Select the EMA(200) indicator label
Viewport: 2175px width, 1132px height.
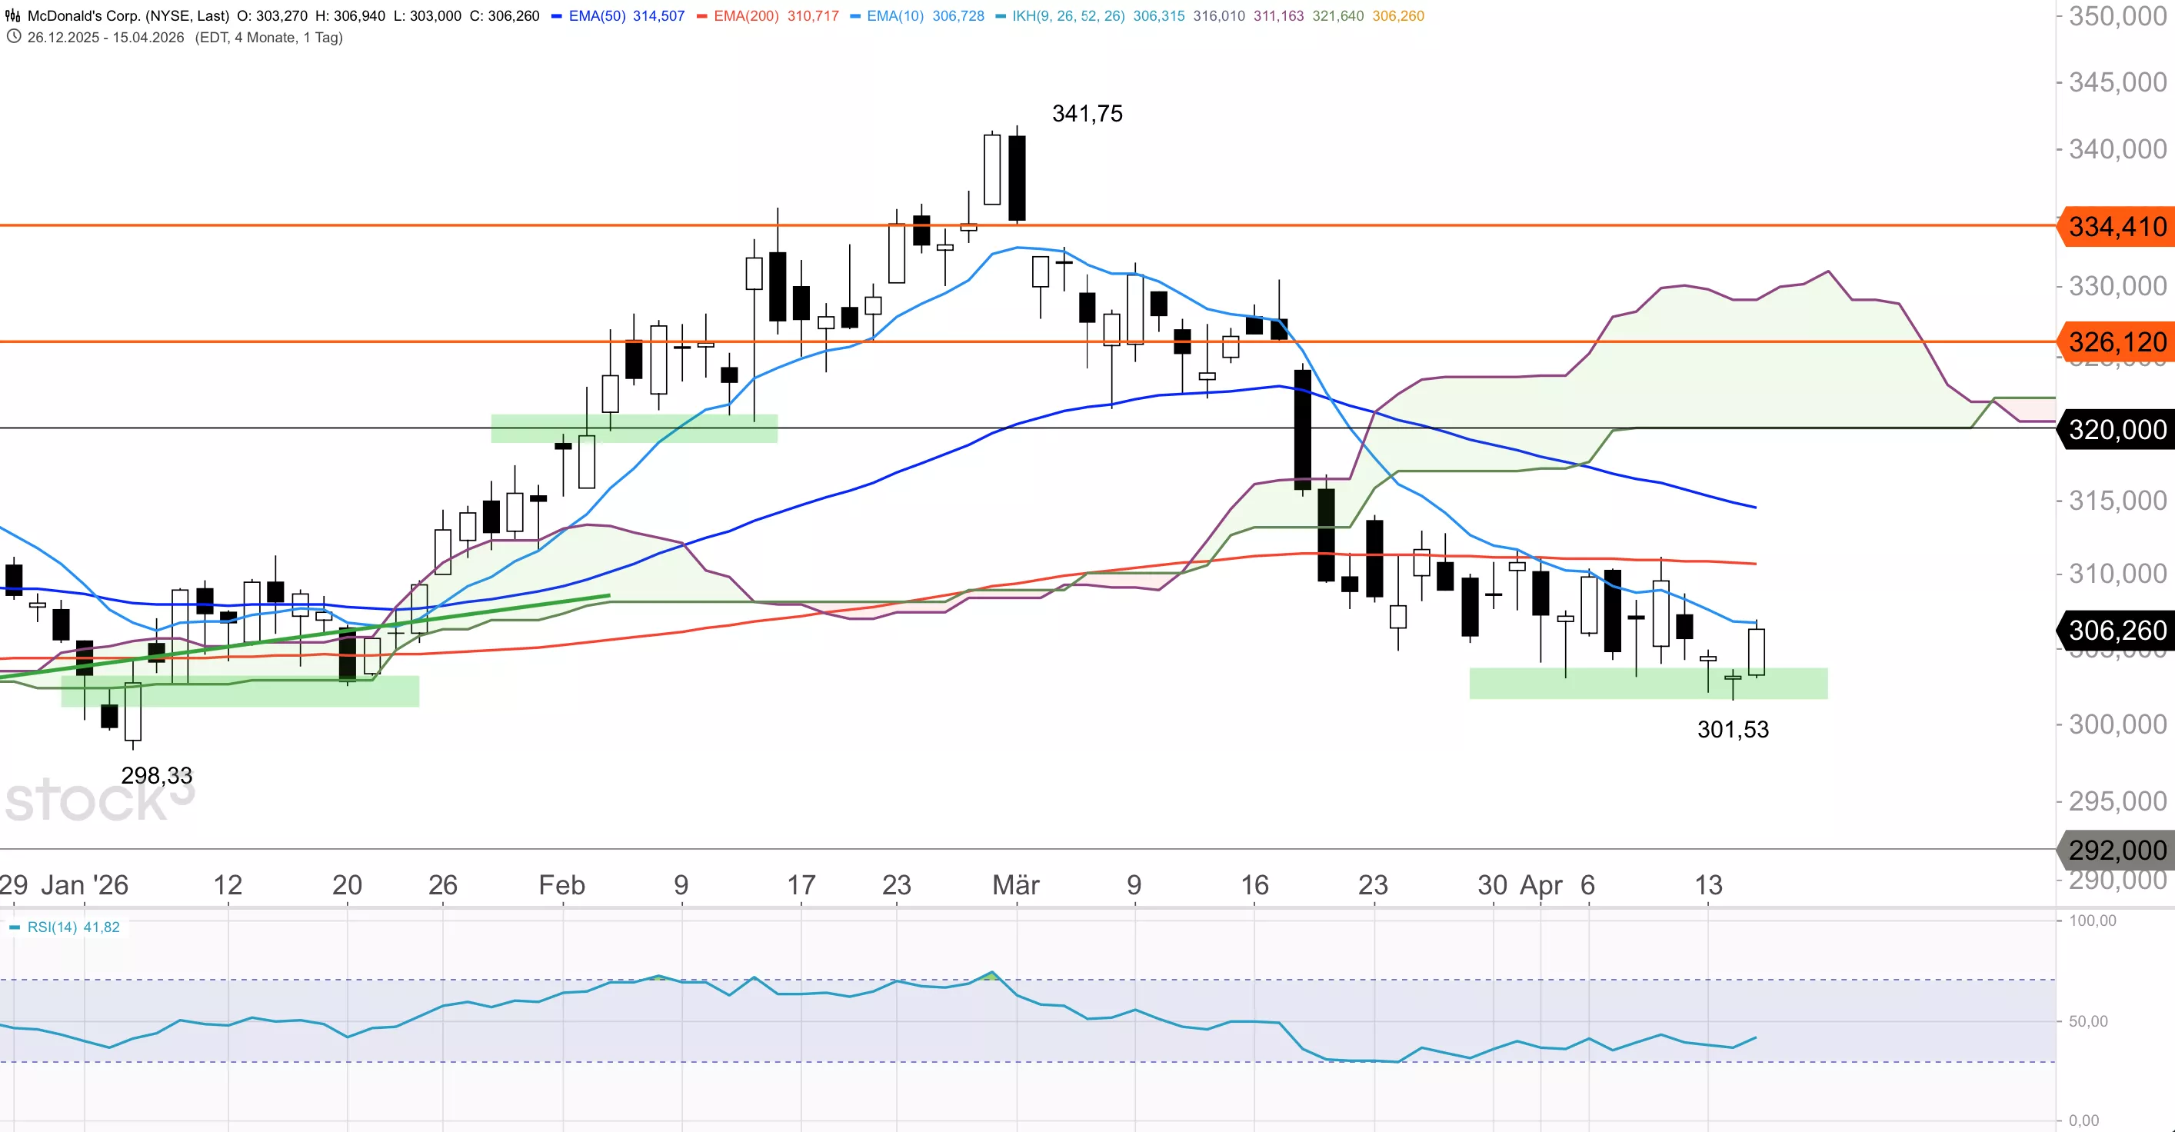(x=745, y=16)
